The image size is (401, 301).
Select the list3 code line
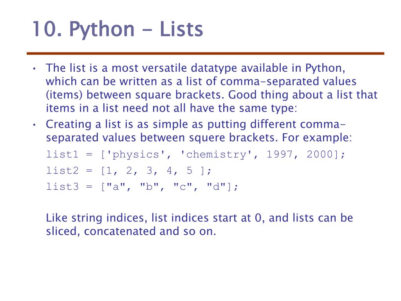coord(142,187)
